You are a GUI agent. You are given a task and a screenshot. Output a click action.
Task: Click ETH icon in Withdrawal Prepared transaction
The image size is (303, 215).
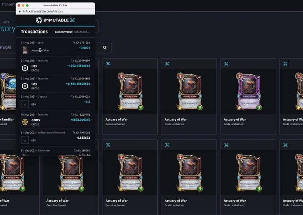tap(25, 140)
